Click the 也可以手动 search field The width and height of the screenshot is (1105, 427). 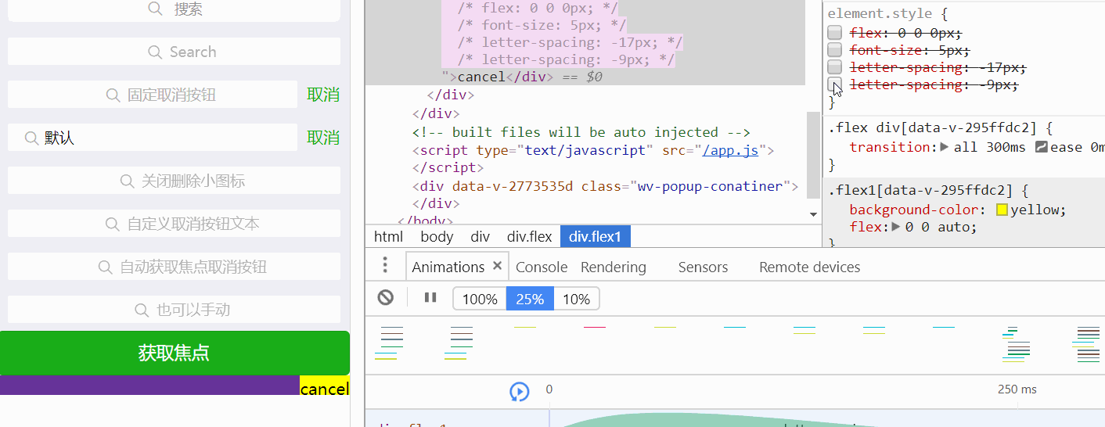click(x=174, y=310)
